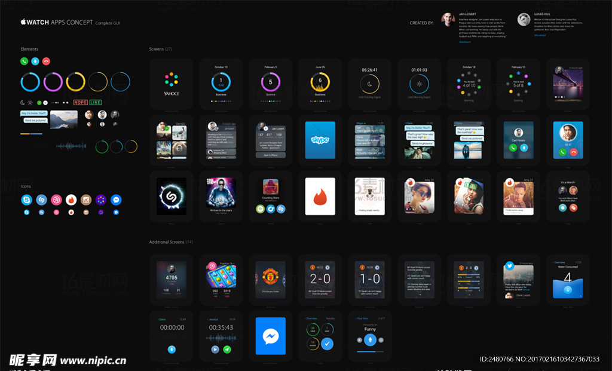Viewport: 612px width, 371px height.
Task: Click the purple progress ring in Elements
Action: (x=53, y=82)
